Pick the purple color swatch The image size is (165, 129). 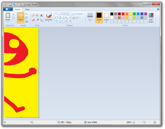(146, 14)
